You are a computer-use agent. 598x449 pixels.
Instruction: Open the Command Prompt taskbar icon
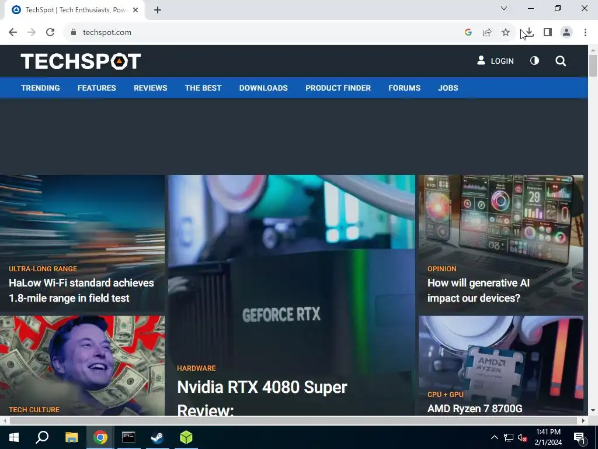click(x=128, y=437)
